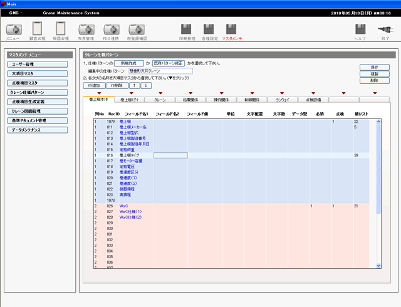Click the grid scrollbar up arrow
401x307 pixels.
(378, 122)
